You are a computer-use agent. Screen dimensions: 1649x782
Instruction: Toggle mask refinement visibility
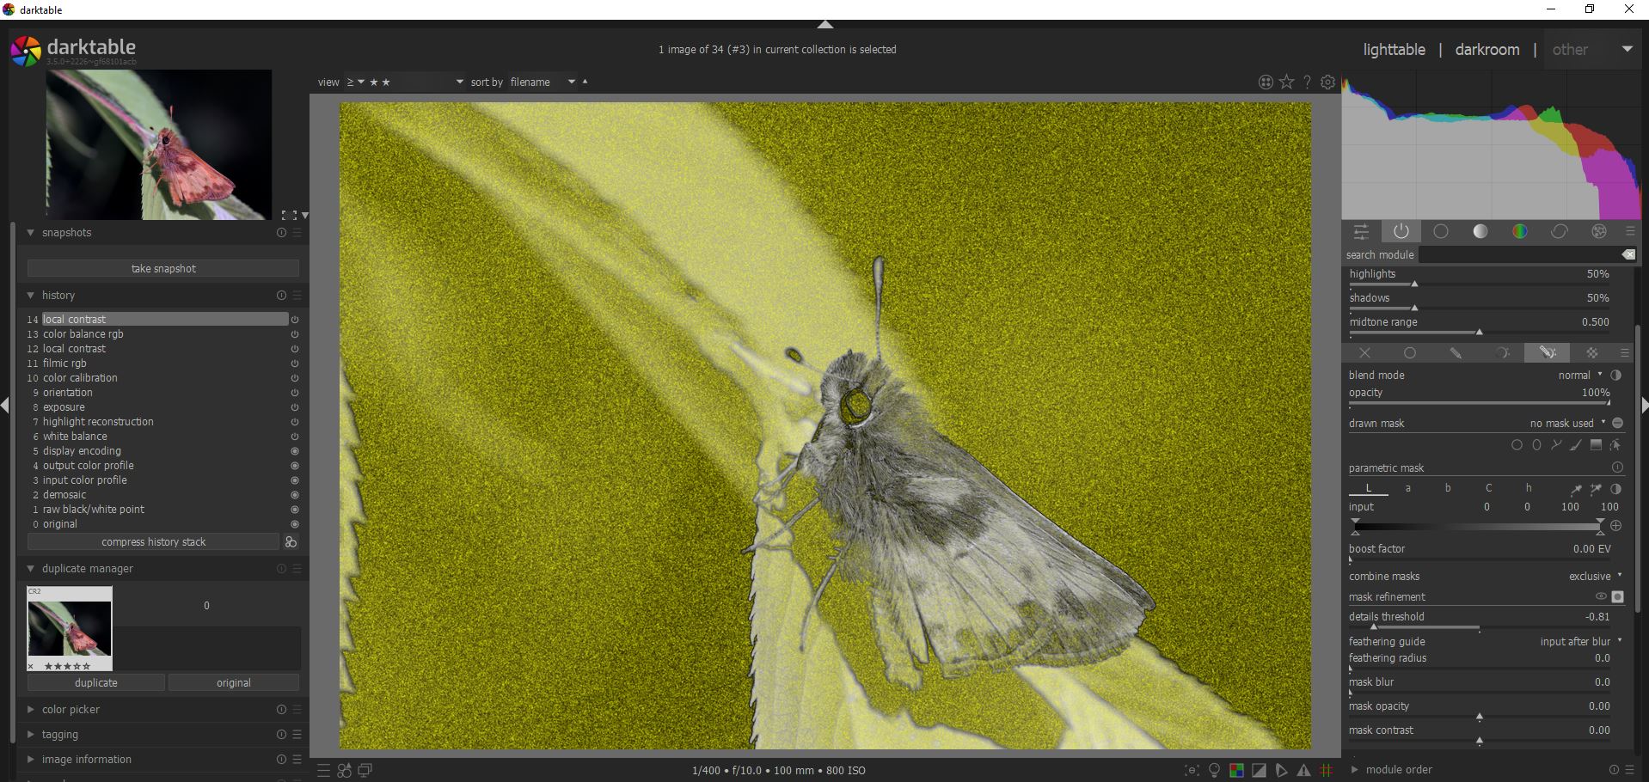tap(1602, 596)
